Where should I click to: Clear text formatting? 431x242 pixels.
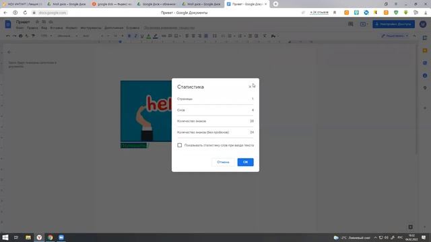tap(265, 36)
